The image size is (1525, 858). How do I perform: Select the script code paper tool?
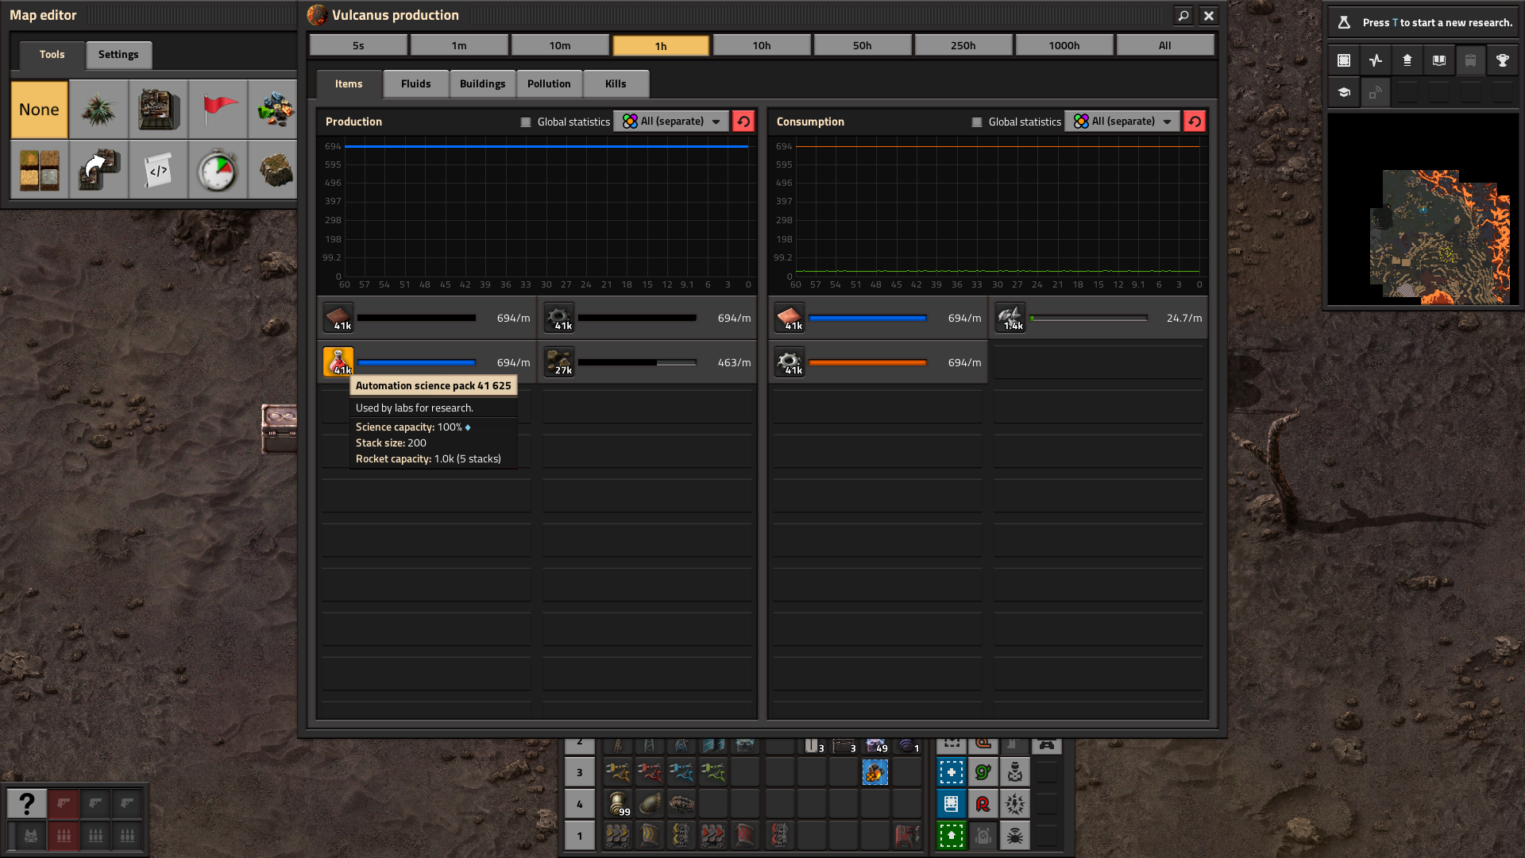pyautogui.click(x=158, y=170)
